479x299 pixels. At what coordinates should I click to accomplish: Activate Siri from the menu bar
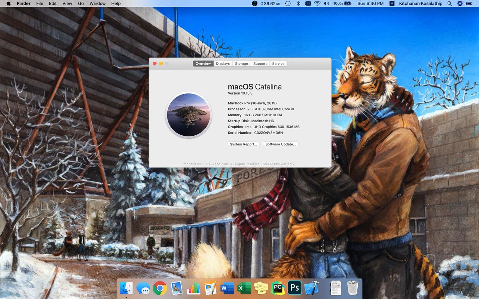(x=460, y=3)
